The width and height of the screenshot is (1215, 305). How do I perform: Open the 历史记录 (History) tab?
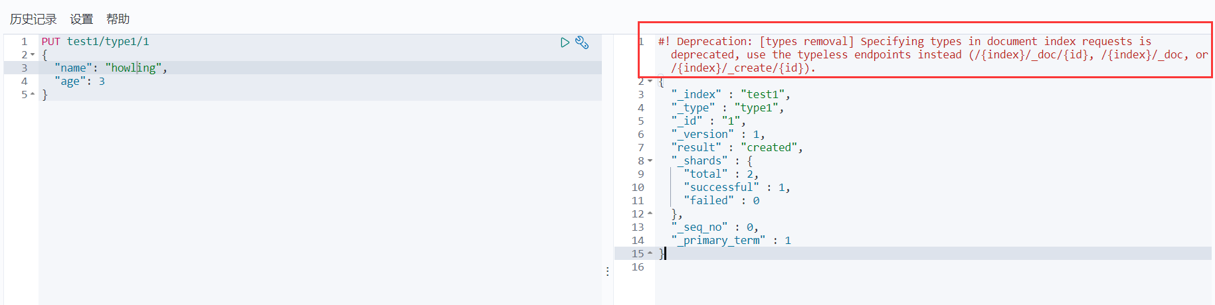click(x=33, y=19)
